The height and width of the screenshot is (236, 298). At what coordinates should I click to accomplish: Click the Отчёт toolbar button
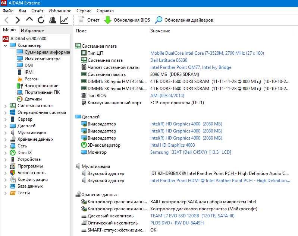click(x=88, y=20)
